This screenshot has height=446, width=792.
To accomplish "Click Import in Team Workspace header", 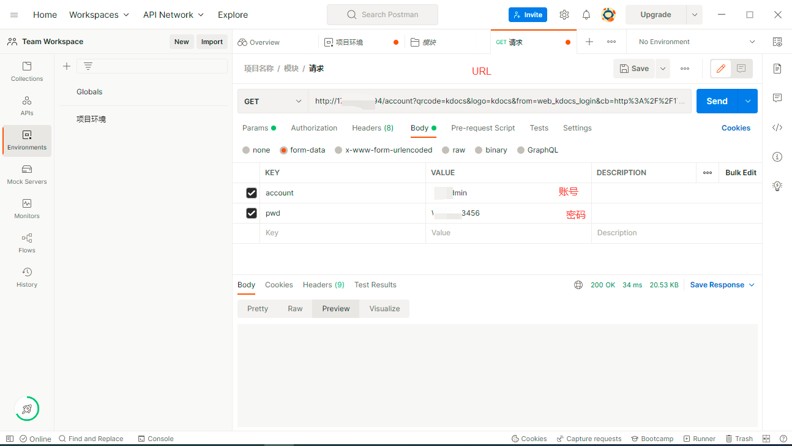I will 212,42.
